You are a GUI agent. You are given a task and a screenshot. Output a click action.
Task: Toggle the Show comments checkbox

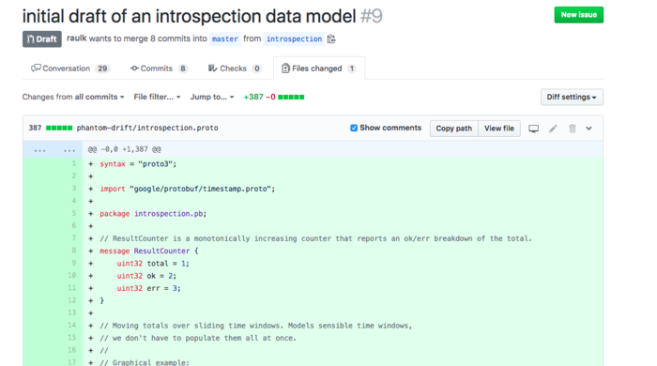pyautogui.click(x=354, y=129)
